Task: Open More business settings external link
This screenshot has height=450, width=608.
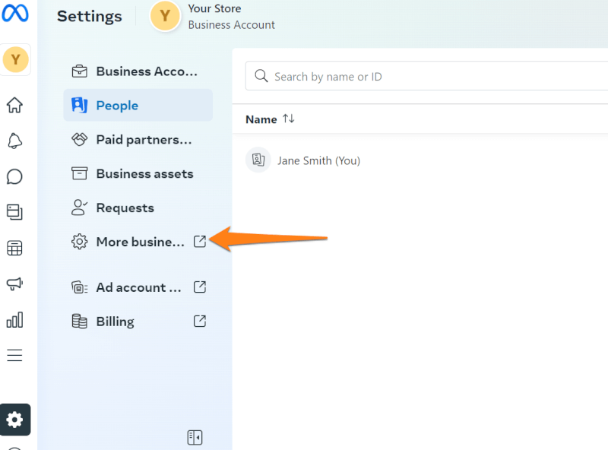Action: click(138, 242)
